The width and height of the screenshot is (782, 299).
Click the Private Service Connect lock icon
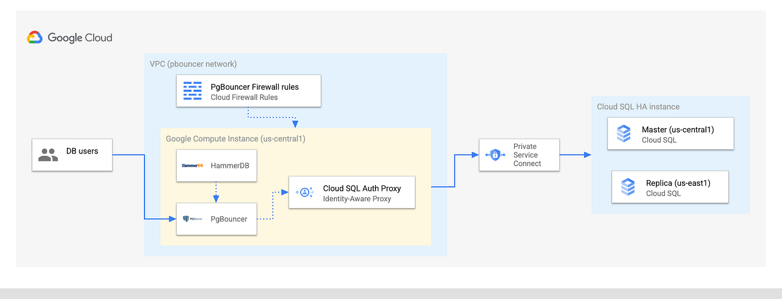495,155
